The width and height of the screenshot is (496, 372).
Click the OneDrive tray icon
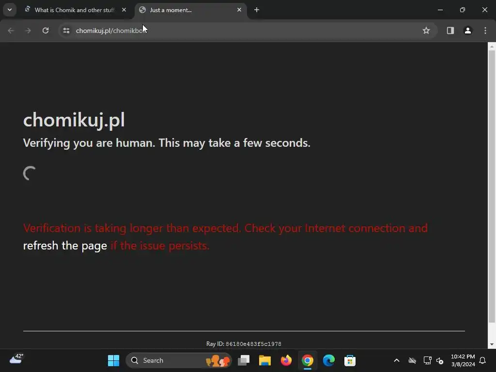(412, 360)
